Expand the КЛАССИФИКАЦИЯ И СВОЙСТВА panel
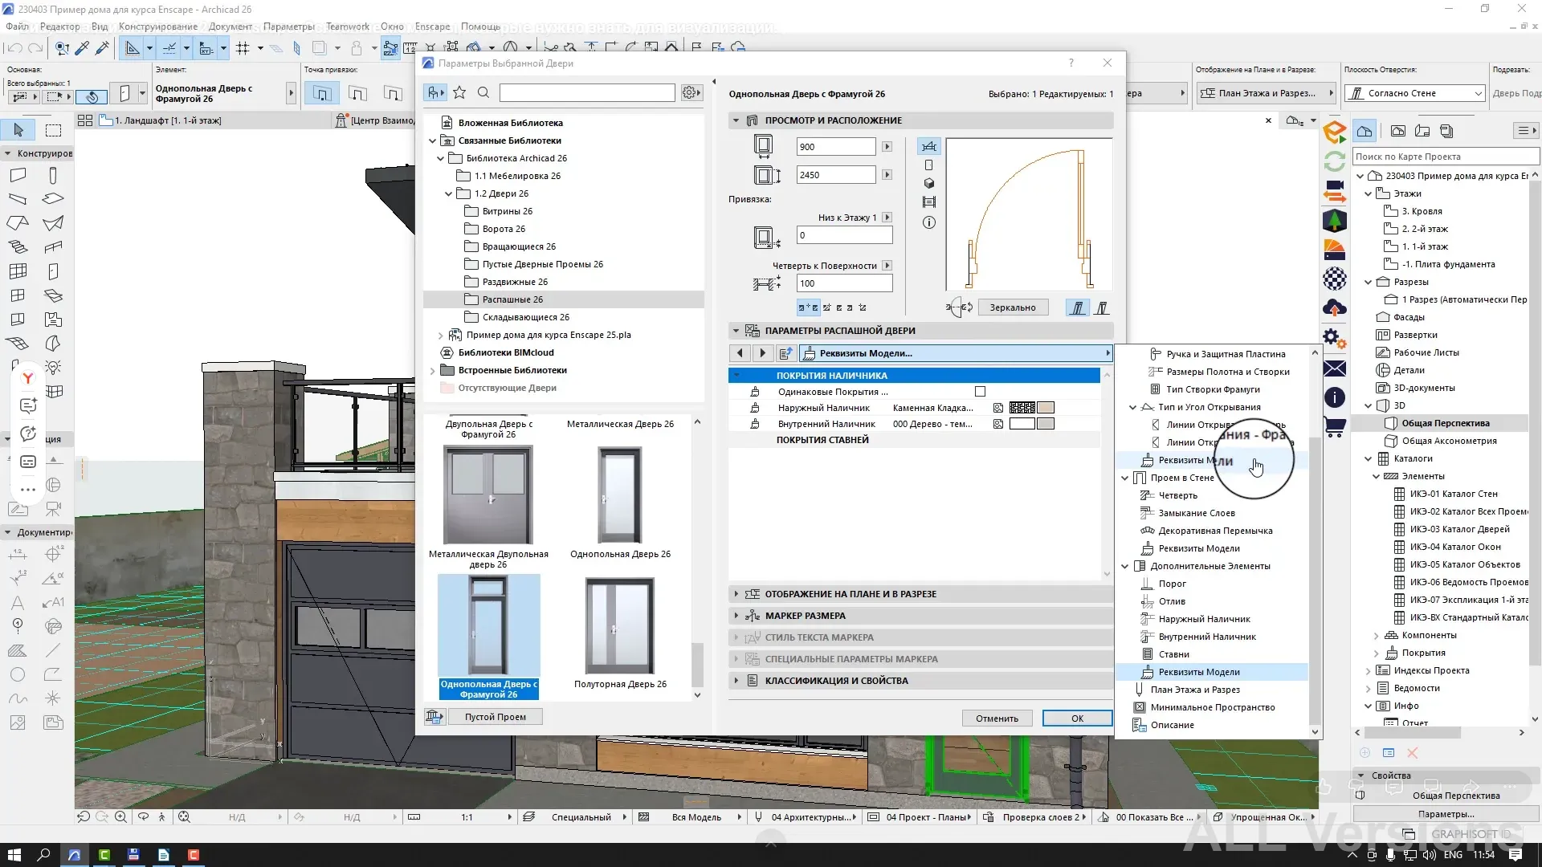This screenshot has width=1542, height=867. point(736,681)
